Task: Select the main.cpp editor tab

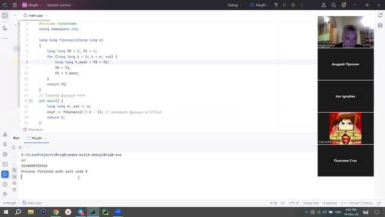Action: [x=35, y=16]
